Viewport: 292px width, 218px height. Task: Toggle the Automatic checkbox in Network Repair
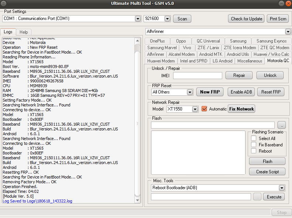point(204,109)
